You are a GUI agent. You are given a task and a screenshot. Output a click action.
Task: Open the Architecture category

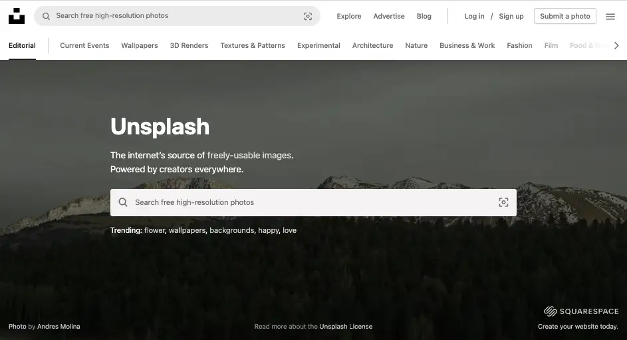(x=373, y=46)
